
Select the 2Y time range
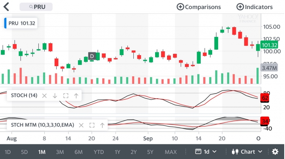tap(133, 152)
